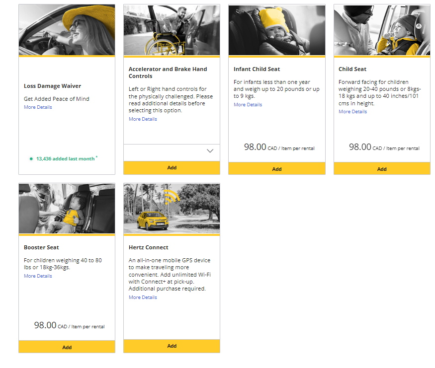Viewport: 435px width, 368px height.
Task: Click the green dot beside 13,436 added
Action: coord(31,159)
